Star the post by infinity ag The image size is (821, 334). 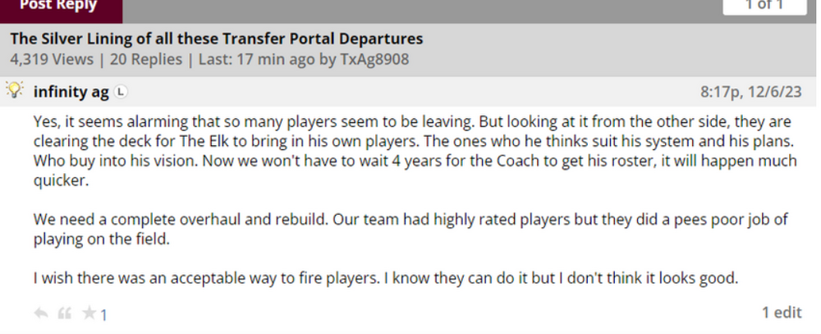88,313
